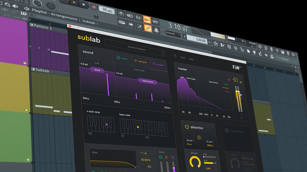Click the synth icon in the mixer section
307x172 pixels.
point(161,157)
